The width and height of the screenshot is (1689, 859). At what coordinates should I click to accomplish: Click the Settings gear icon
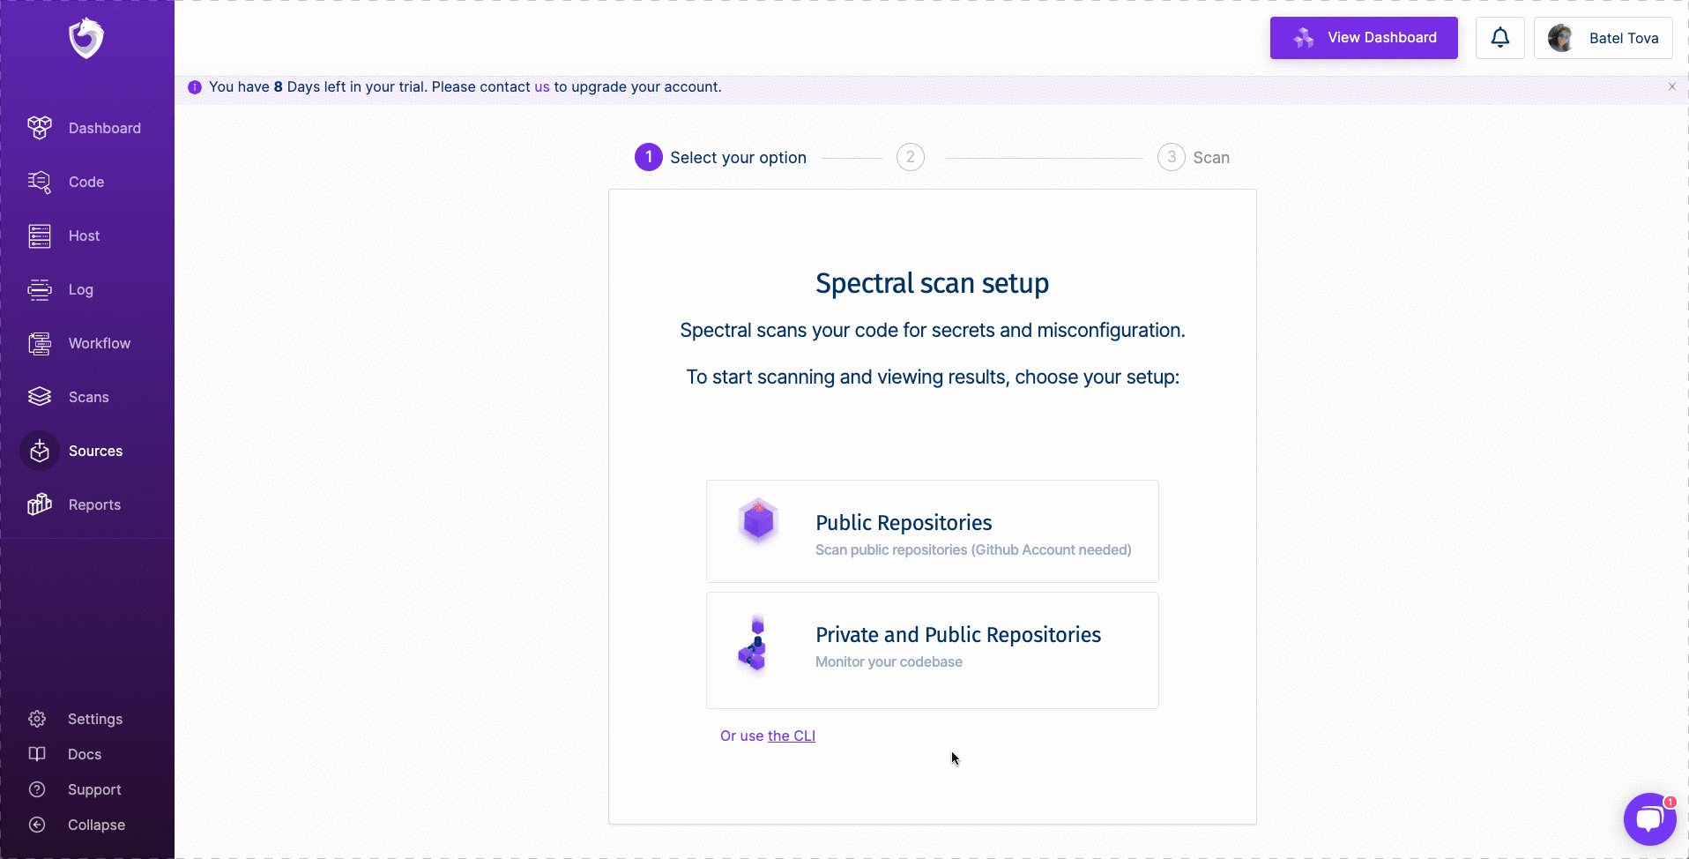(x=37, y=719)
